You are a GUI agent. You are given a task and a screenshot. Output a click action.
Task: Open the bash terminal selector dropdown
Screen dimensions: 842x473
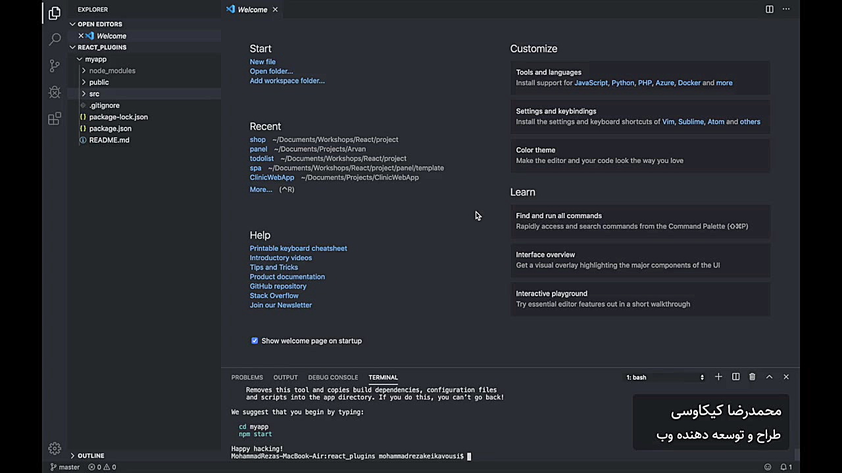pyautogui.click(x=665, y=377)
